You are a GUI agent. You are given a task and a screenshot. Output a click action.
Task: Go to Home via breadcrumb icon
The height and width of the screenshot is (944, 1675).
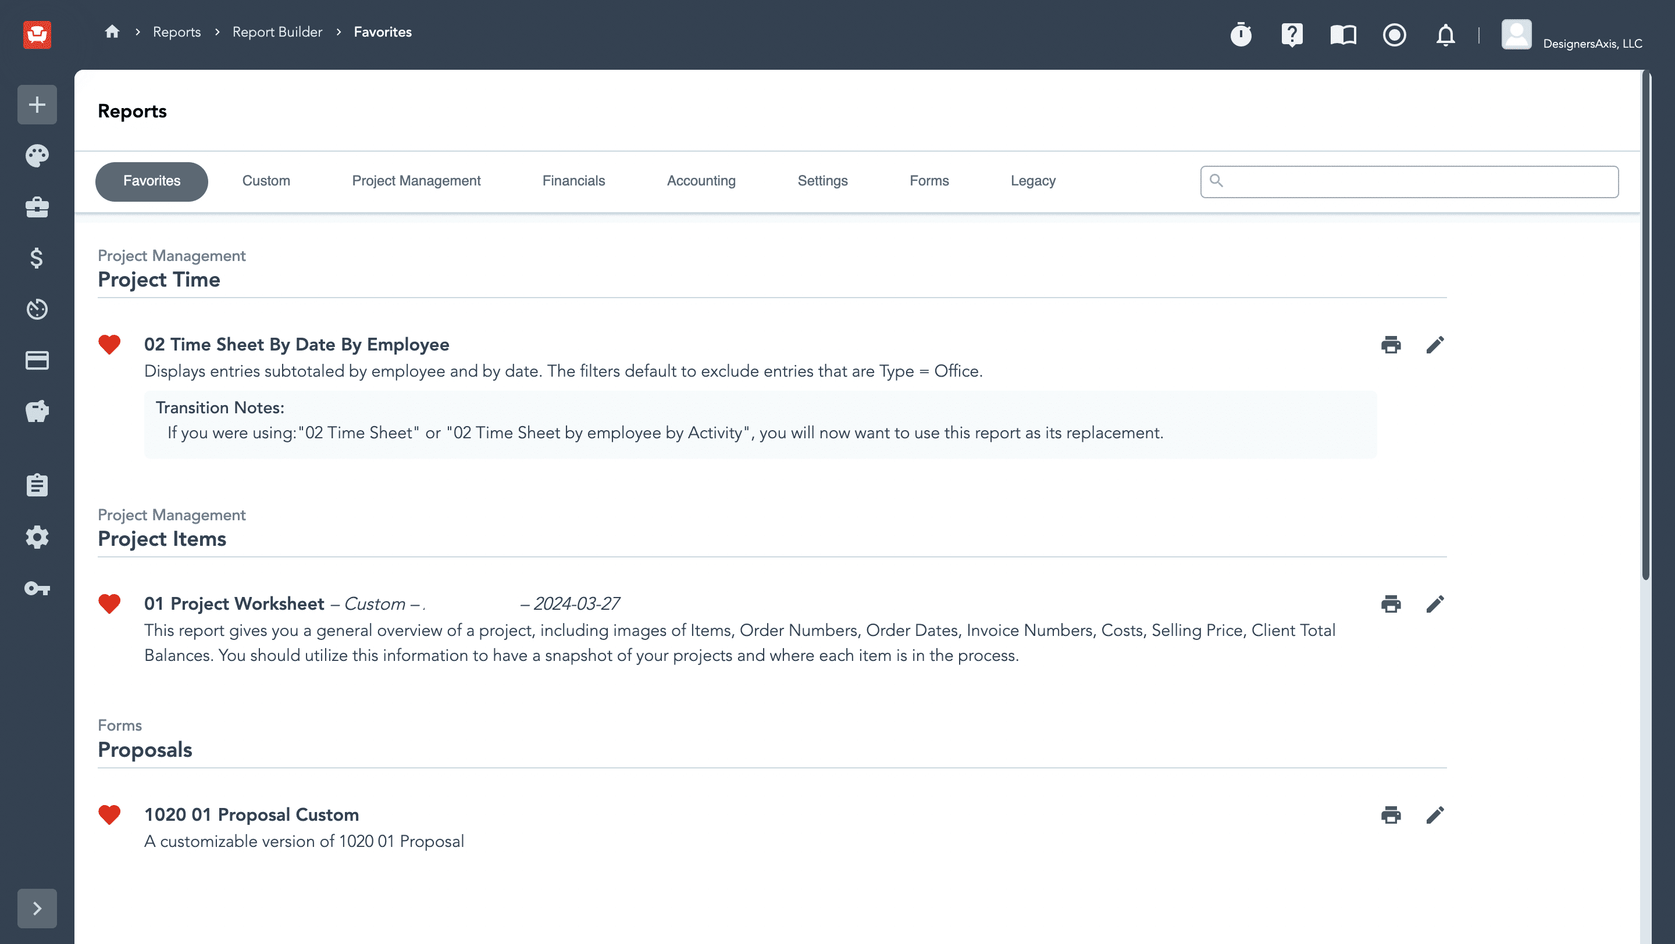click(112, 31)
